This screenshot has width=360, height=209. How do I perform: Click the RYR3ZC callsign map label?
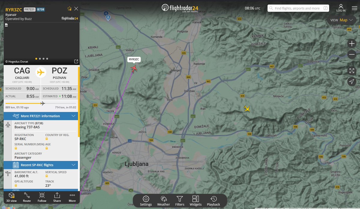134,59
